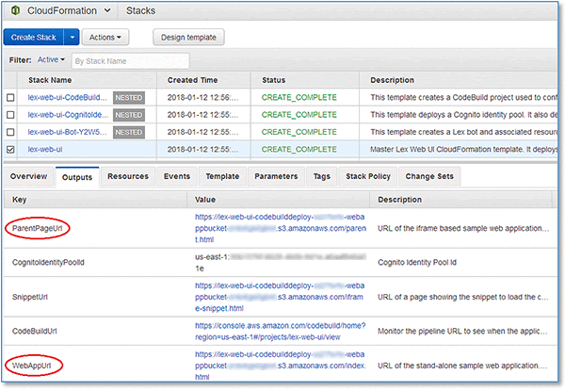Tick the lex-web-ui-Bot stack checkbox

pos(10,132)
